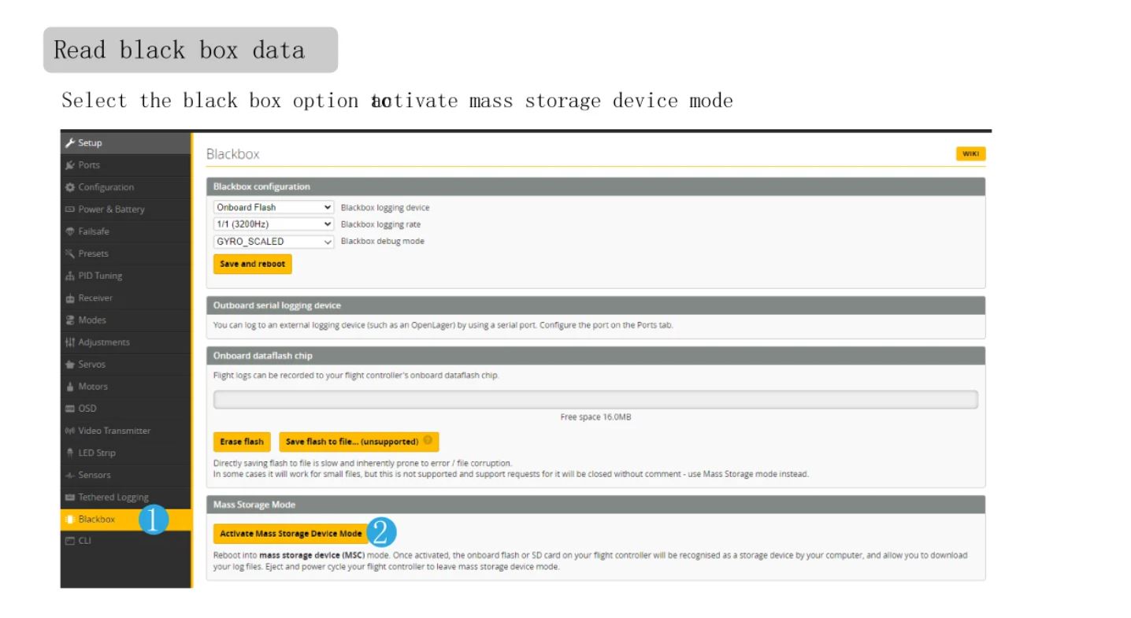
Task: Open Tethered Logging tab
Action: point(125,497)
